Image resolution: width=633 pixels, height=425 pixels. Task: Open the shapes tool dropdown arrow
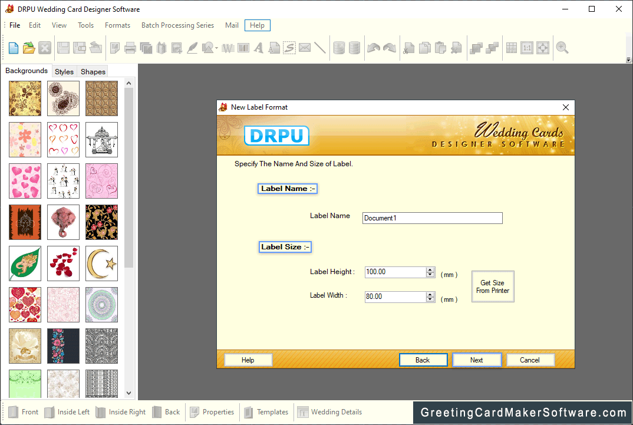click(216, 48)
